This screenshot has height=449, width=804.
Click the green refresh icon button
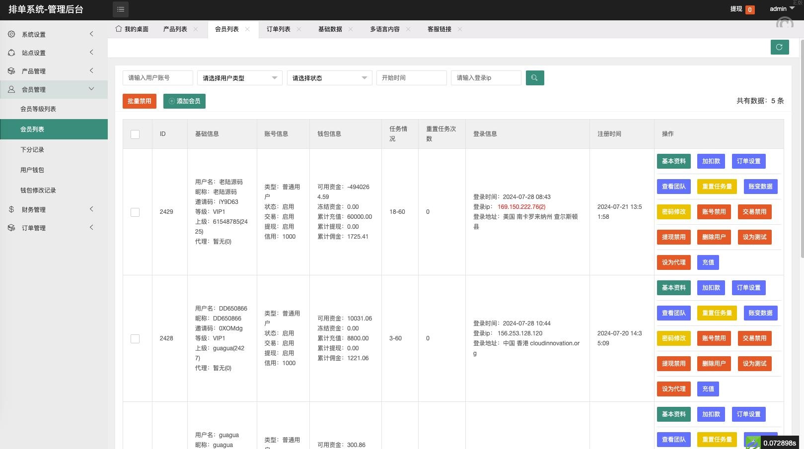click(x=779, y=47)
